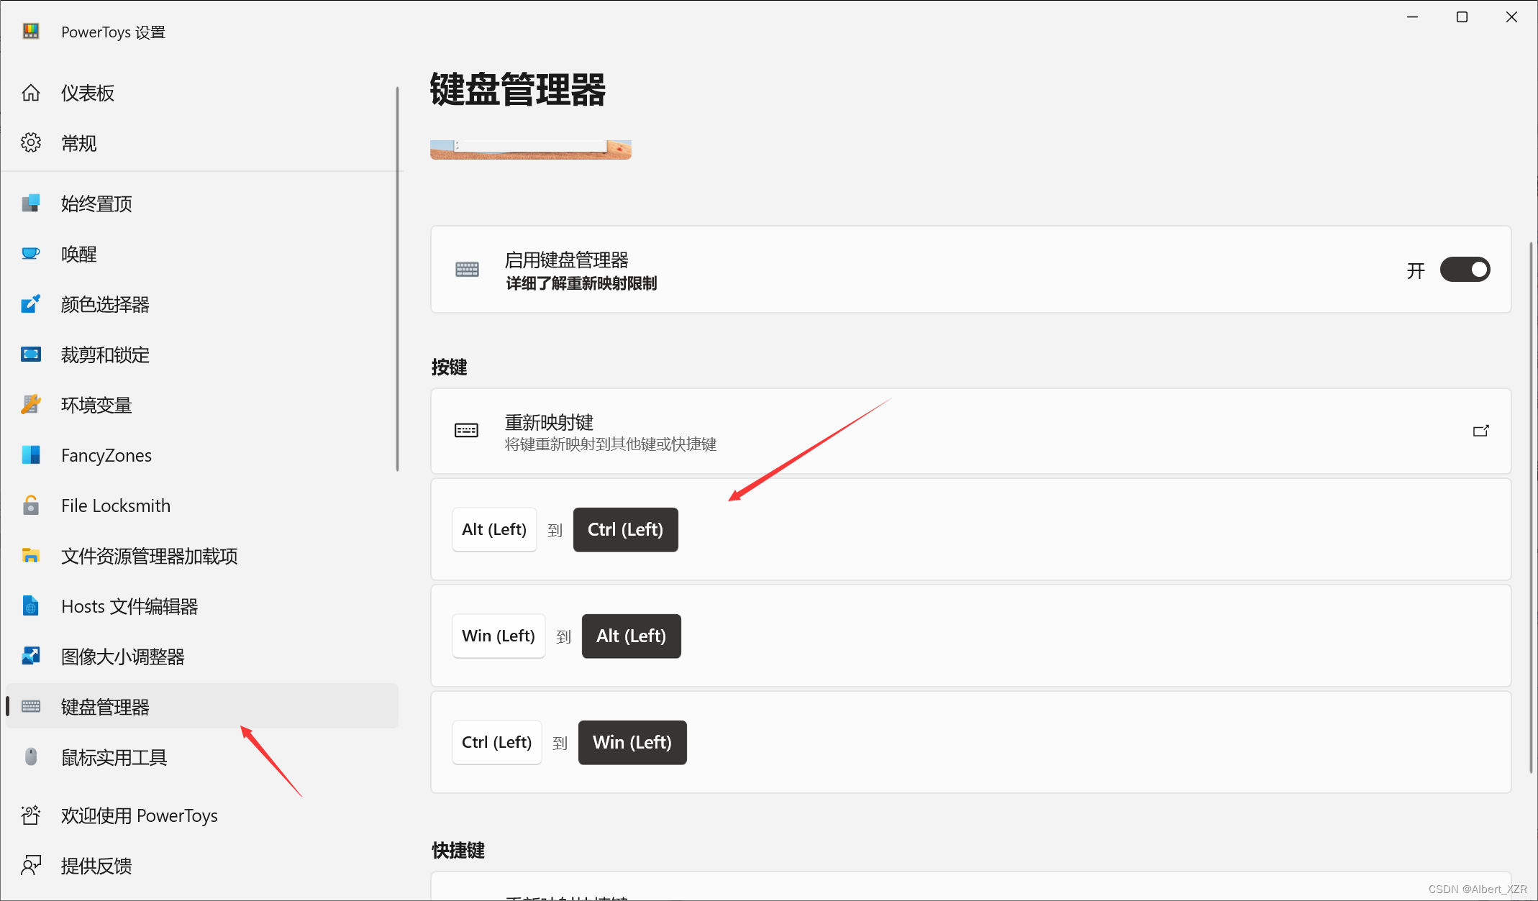This screenshot has width=1538, height=901.
Task: Click the Win (Left) source key chip
Action: [498, 636]
